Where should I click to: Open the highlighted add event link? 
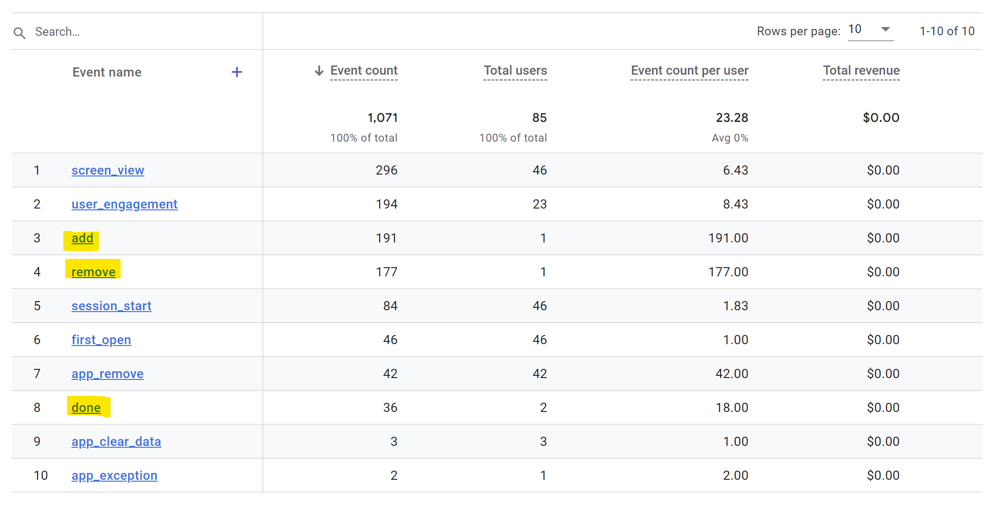pyautogui.click(x=83, y=238)
